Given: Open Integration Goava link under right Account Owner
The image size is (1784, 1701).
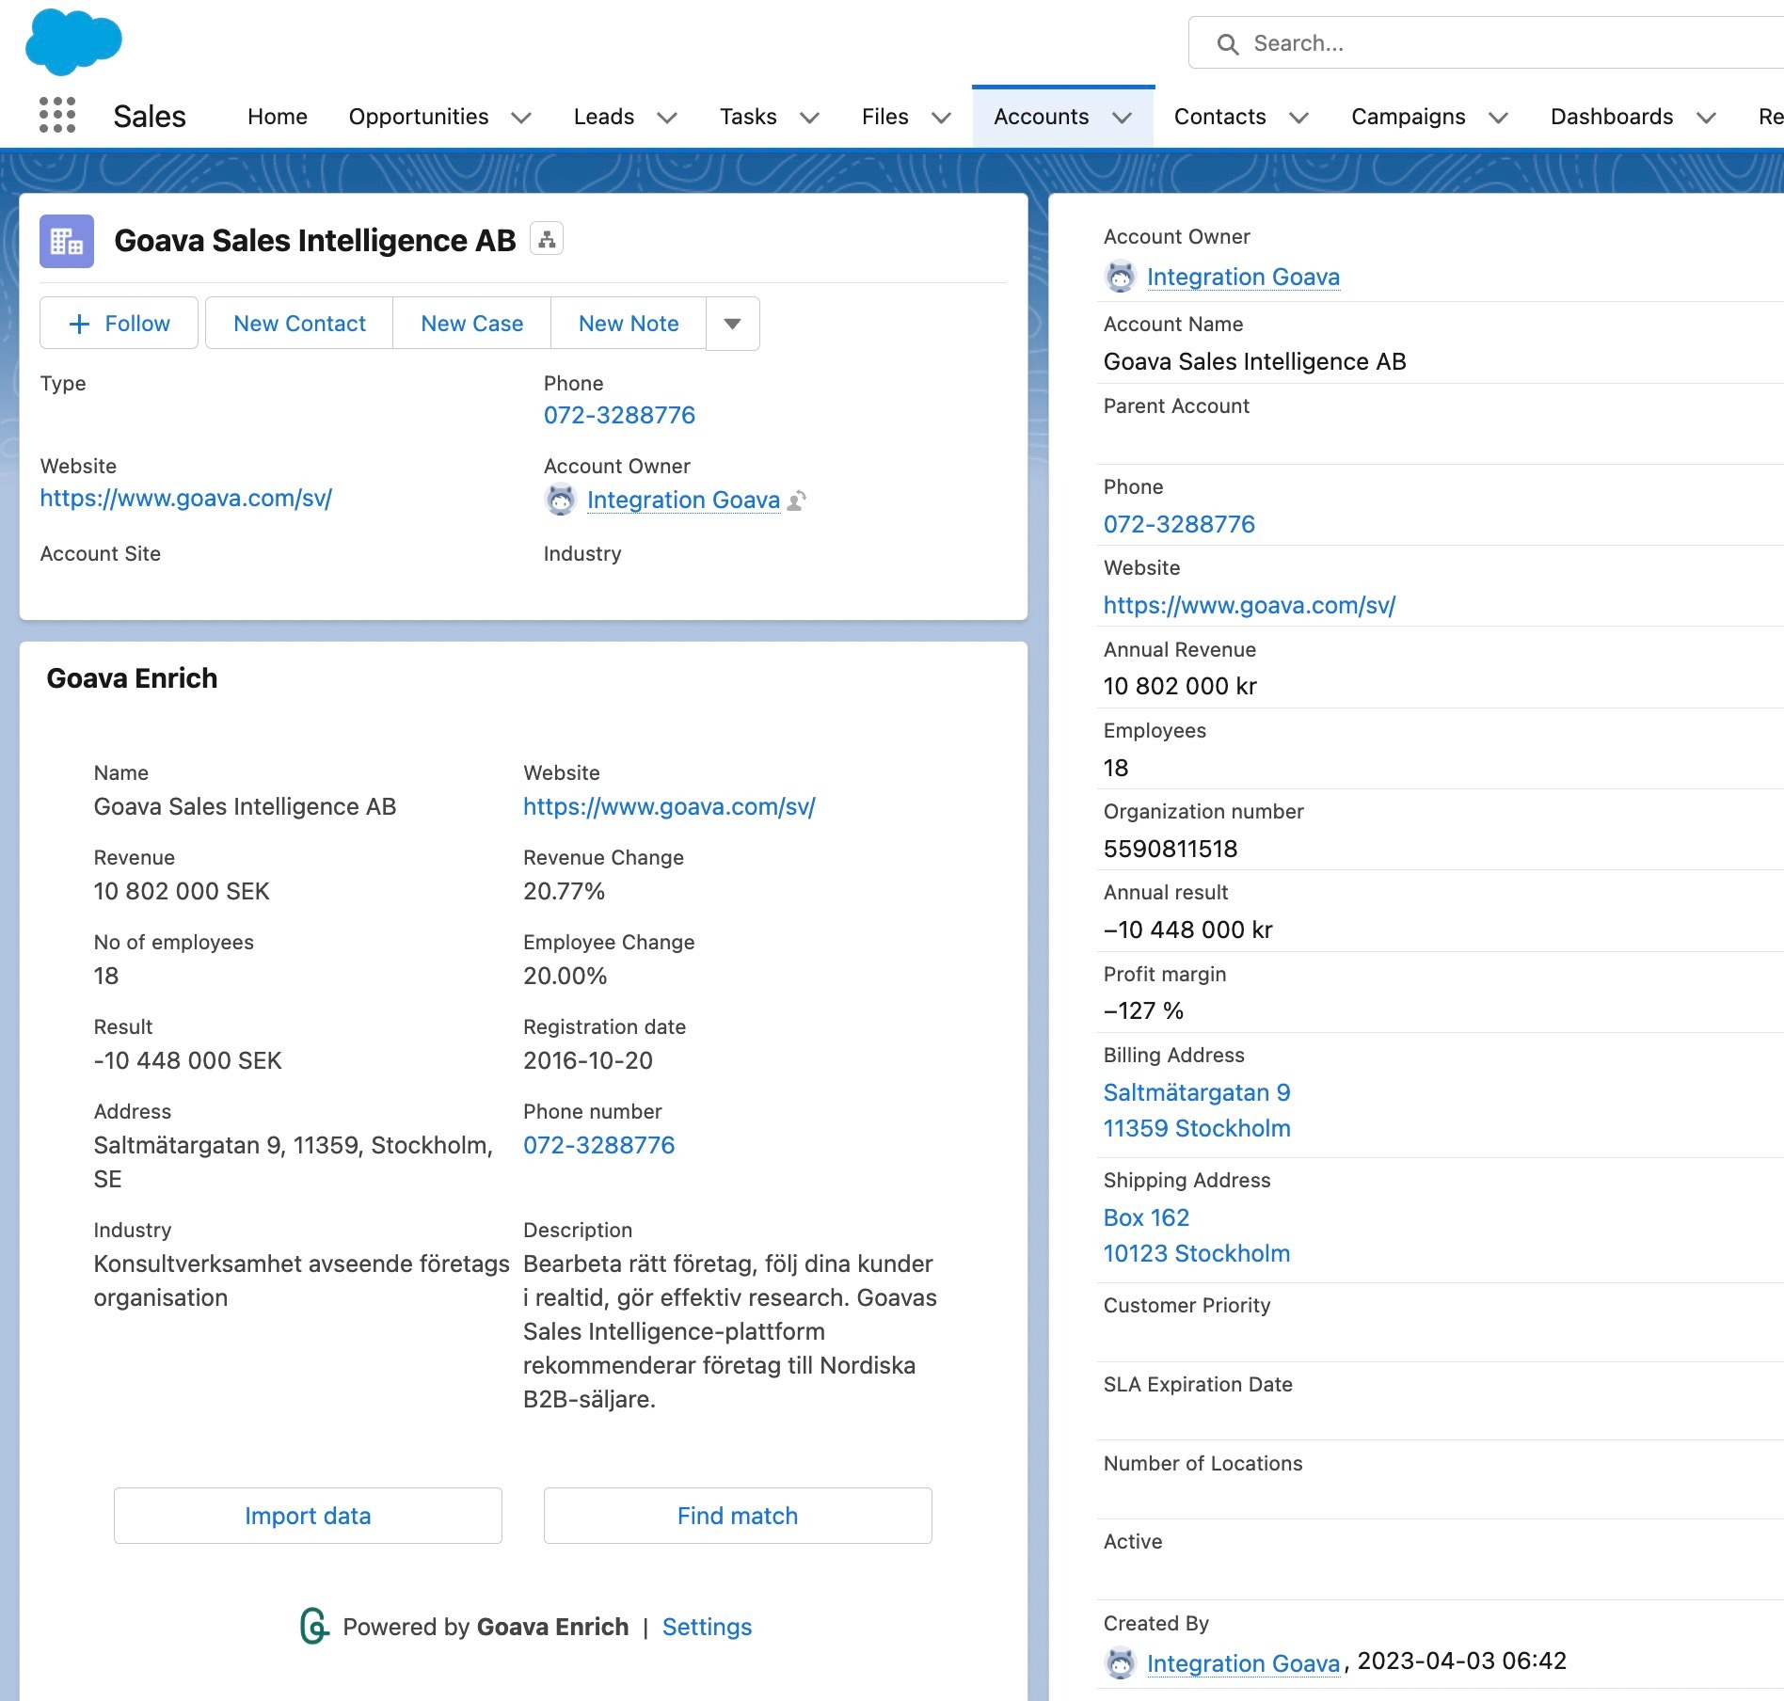Looking at the screenshot, I should pyautogui.click(x=1243, y=277).
